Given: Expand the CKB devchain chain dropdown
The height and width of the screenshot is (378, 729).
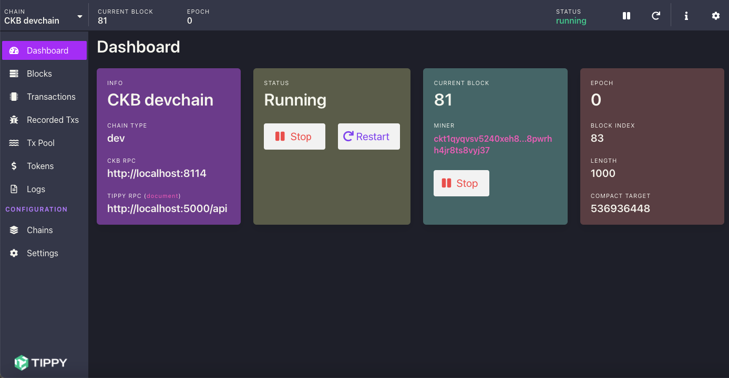Looking at the screenshot, I should [x=43, y=16].
